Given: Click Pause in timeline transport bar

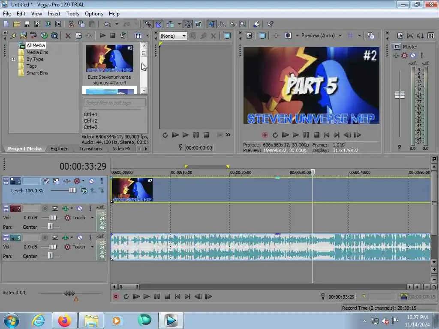Looking at the screenshot, I should click(x=157, y=296).
